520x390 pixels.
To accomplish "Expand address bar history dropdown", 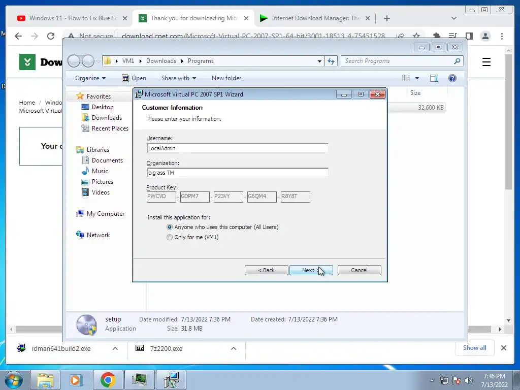I will click(x=319, y=61).
